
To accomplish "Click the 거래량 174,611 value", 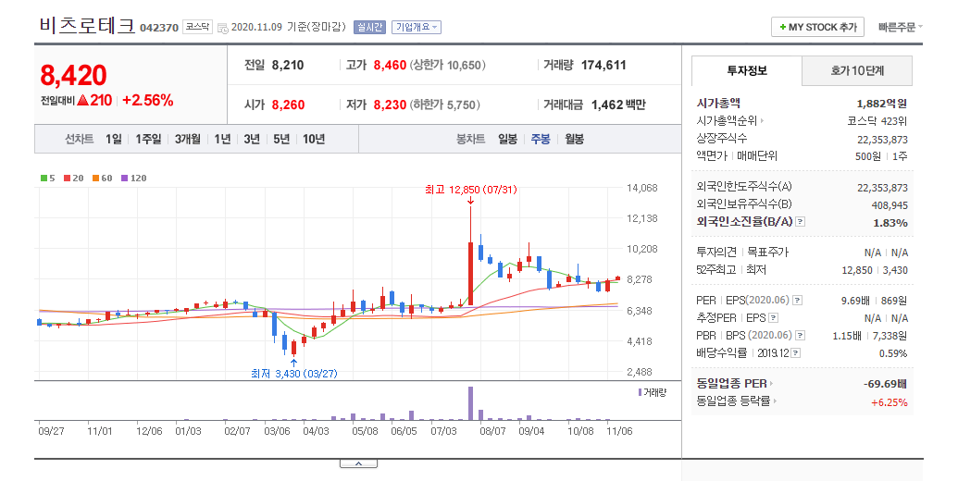I will (x=603, y=66).
